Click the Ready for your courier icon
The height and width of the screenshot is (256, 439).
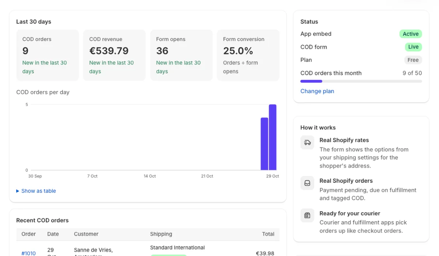pos(307,215)
